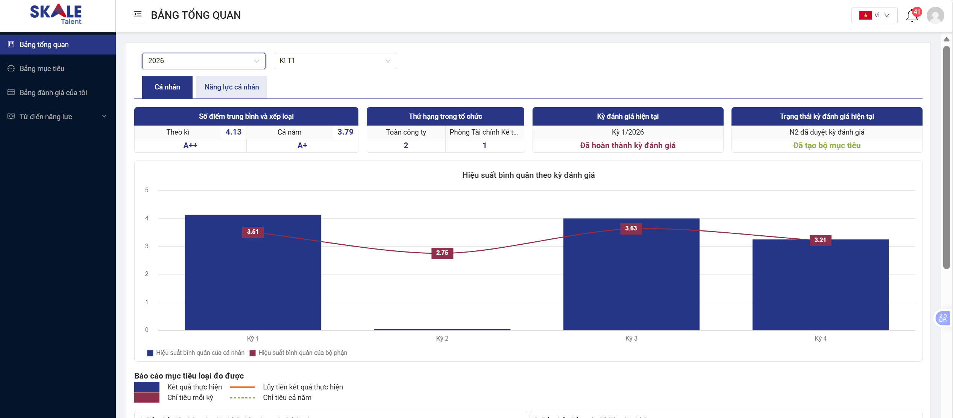This screenshot has width=953, height=418.
Task: Open the user avatar profile menu
Action: (x=935, y=16)
